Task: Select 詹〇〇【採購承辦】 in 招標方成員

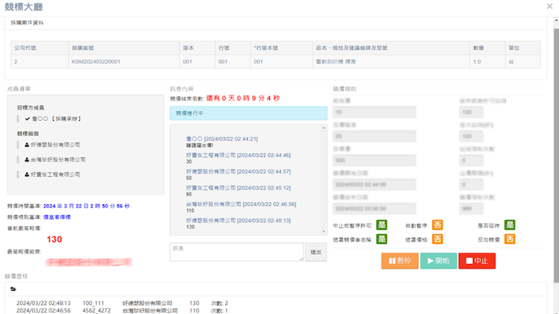Action: (x=57, y=119)
